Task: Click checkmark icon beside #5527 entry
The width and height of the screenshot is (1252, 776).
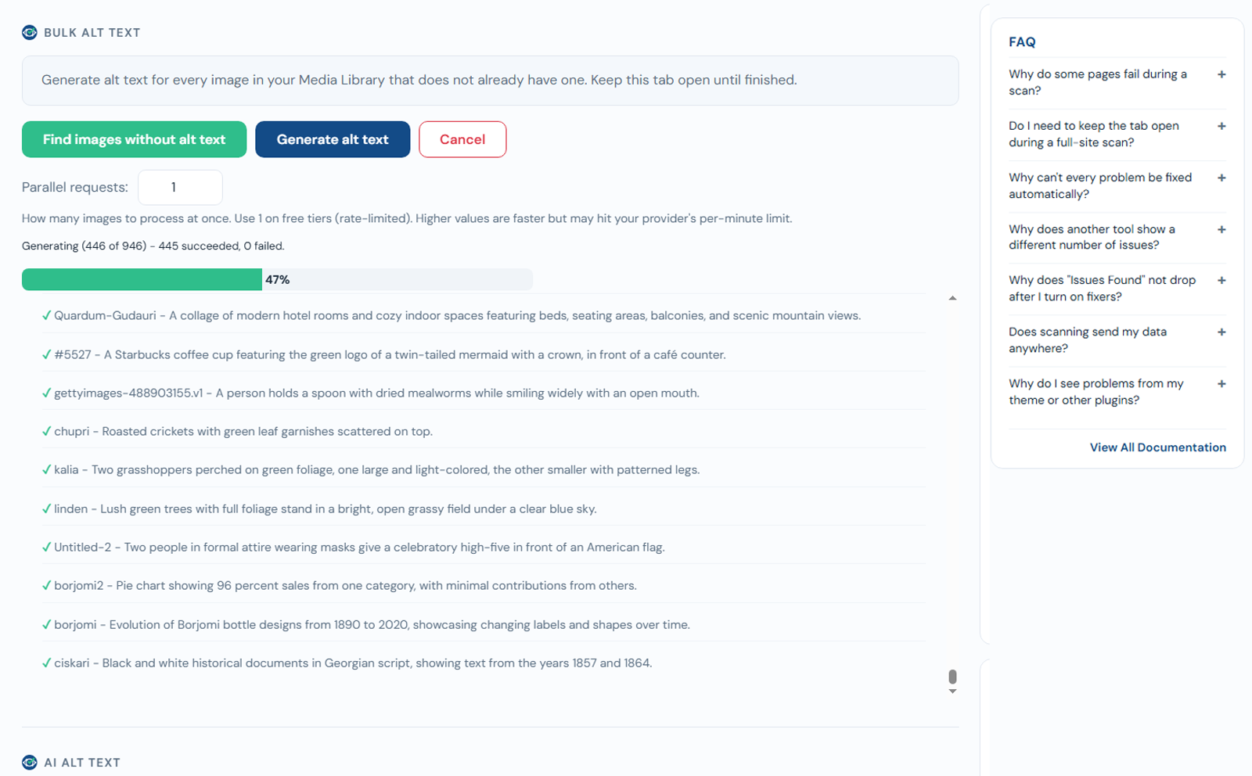Action: [x=46, y=354]
